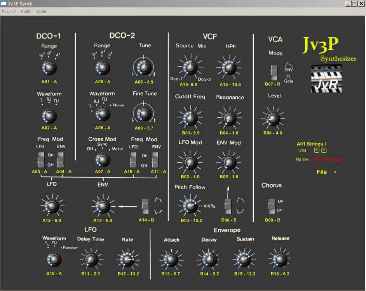Image resolution: width=366 pixels, height=291 pixels.
Task: Click the Envelope Release knob B16
Action: 280,259
